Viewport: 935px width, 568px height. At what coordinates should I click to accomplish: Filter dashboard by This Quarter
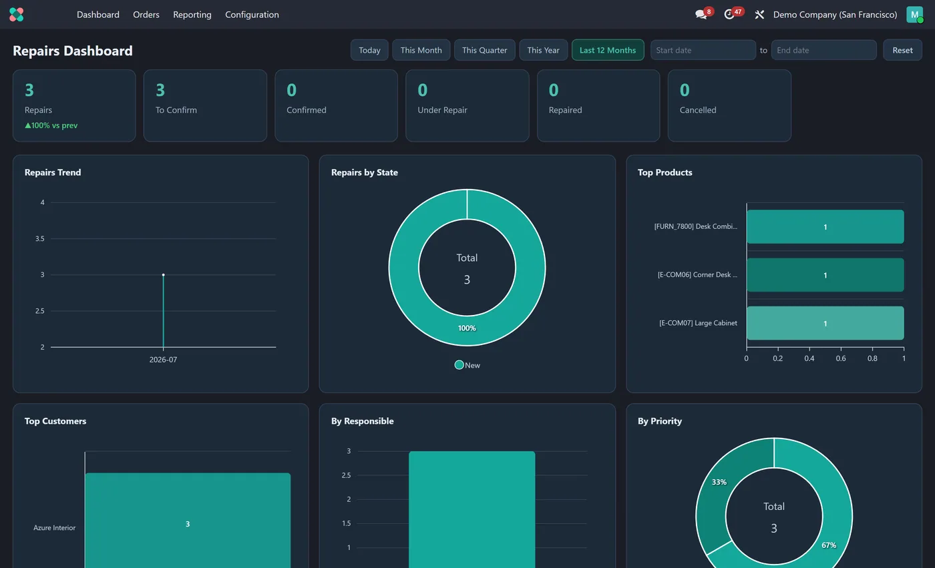(x=485, y=50)
